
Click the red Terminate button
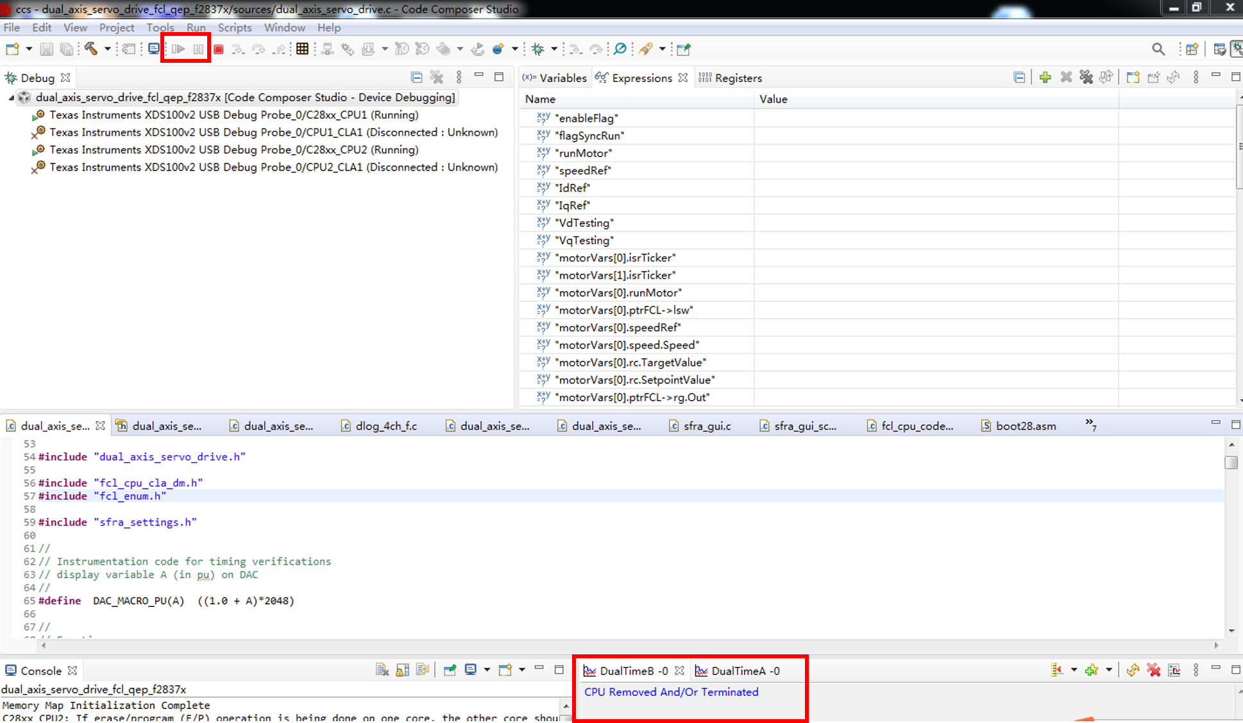219,49
